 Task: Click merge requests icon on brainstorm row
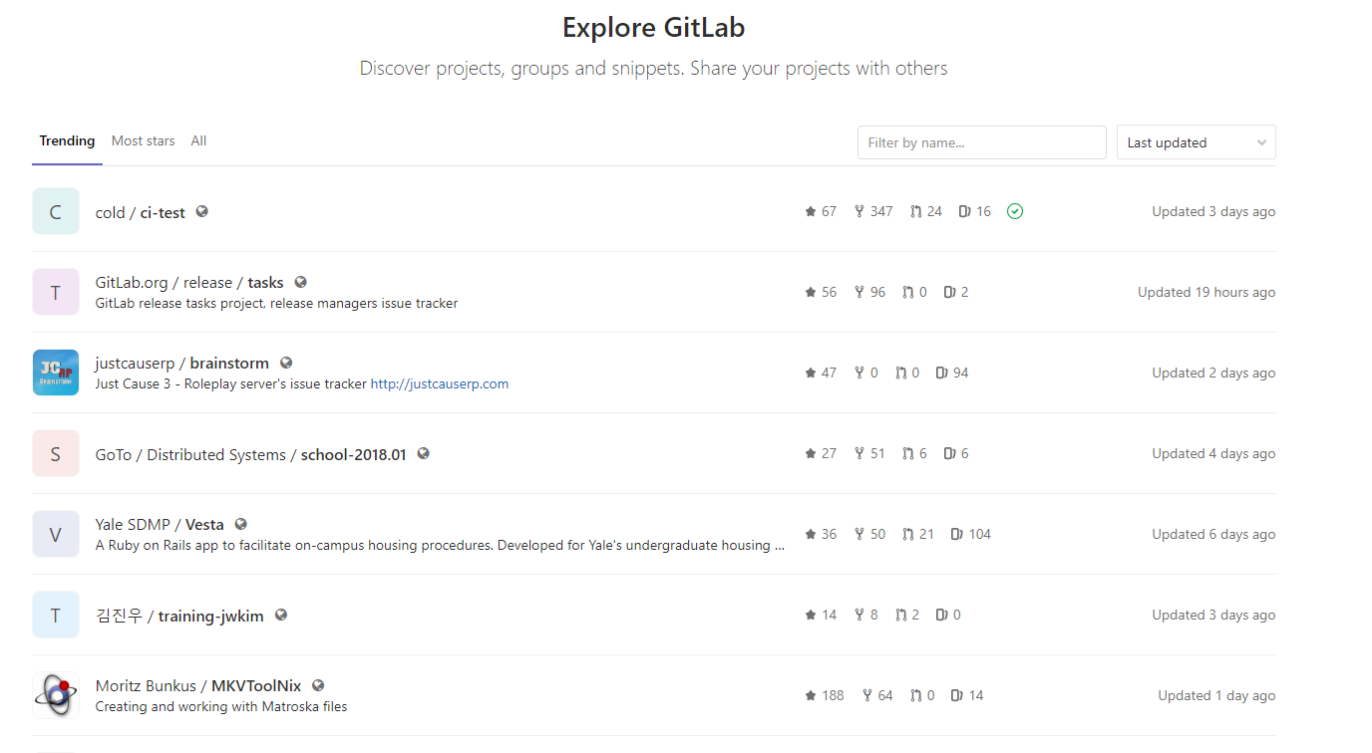(x=901, y=373)
